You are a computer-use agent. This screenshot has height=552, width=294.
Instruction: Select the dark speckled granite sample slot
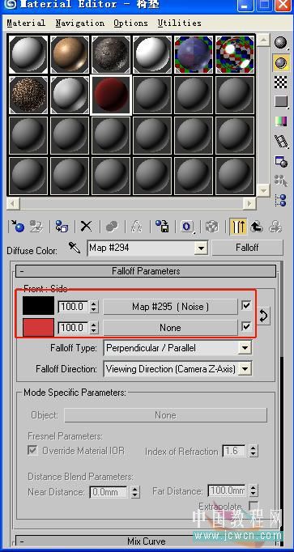[x=111, y=54]
